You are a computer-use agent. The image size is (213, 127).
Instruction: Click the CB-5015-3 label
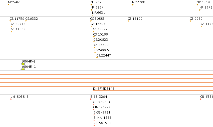(x=102, y=123)
